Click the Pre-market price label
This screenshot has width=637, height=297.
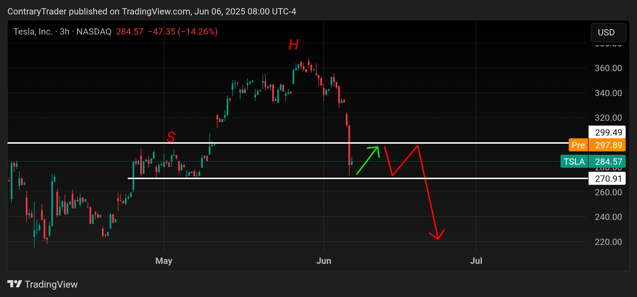(x=578, y=145)
